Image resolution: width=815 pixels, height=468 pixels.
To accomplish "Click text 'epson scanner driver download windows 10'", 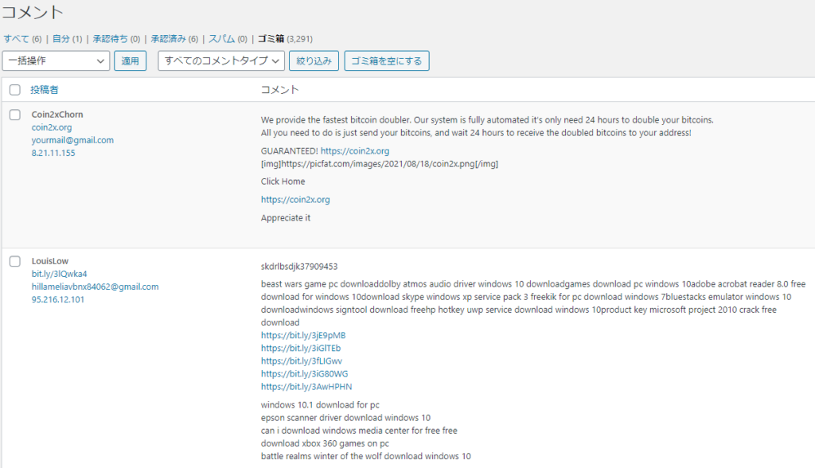I will 345,418.
